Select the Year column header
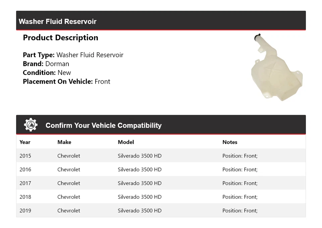322x228 pixels. point(25,142)
